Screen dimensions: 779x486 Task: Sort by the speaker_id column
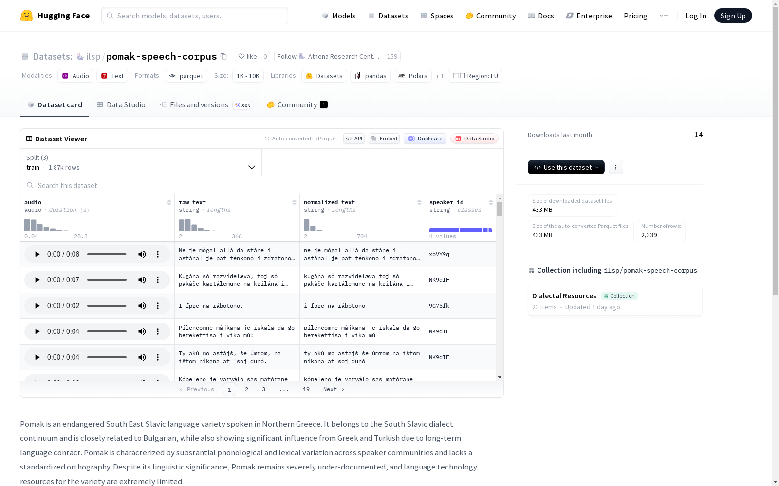(491, 202)
